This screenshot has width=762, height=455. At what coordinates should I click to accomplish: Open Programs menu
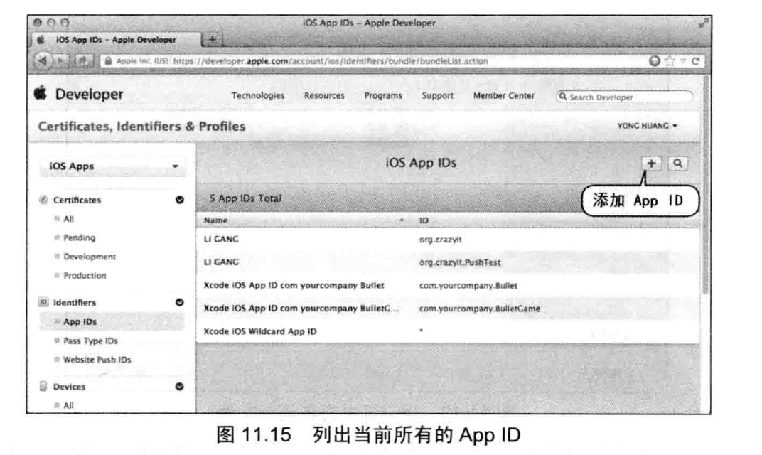point(383,96)
